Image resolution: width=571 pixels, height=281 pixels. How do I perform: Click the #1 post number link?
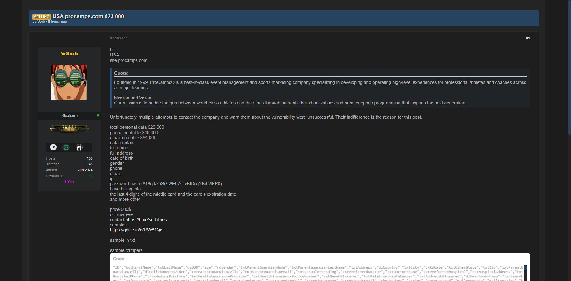[x=528, y=38]
